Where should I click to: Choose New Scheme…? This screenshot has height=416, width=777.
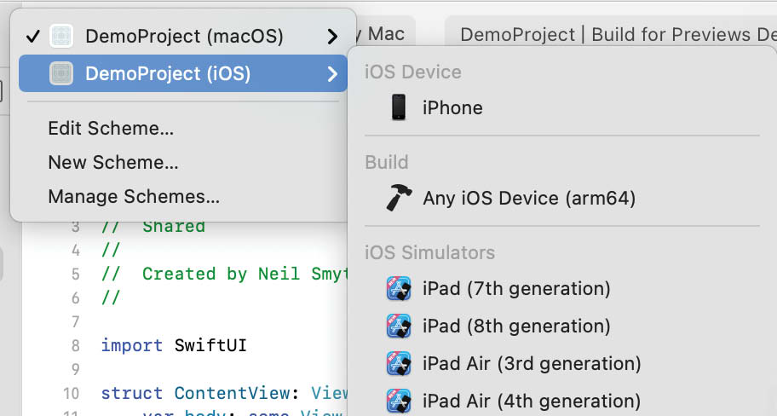[113, 162]
